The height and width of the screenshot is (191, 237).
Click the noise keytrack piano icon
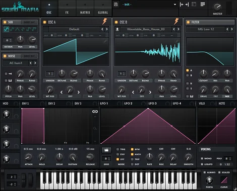tap(10, 80)
